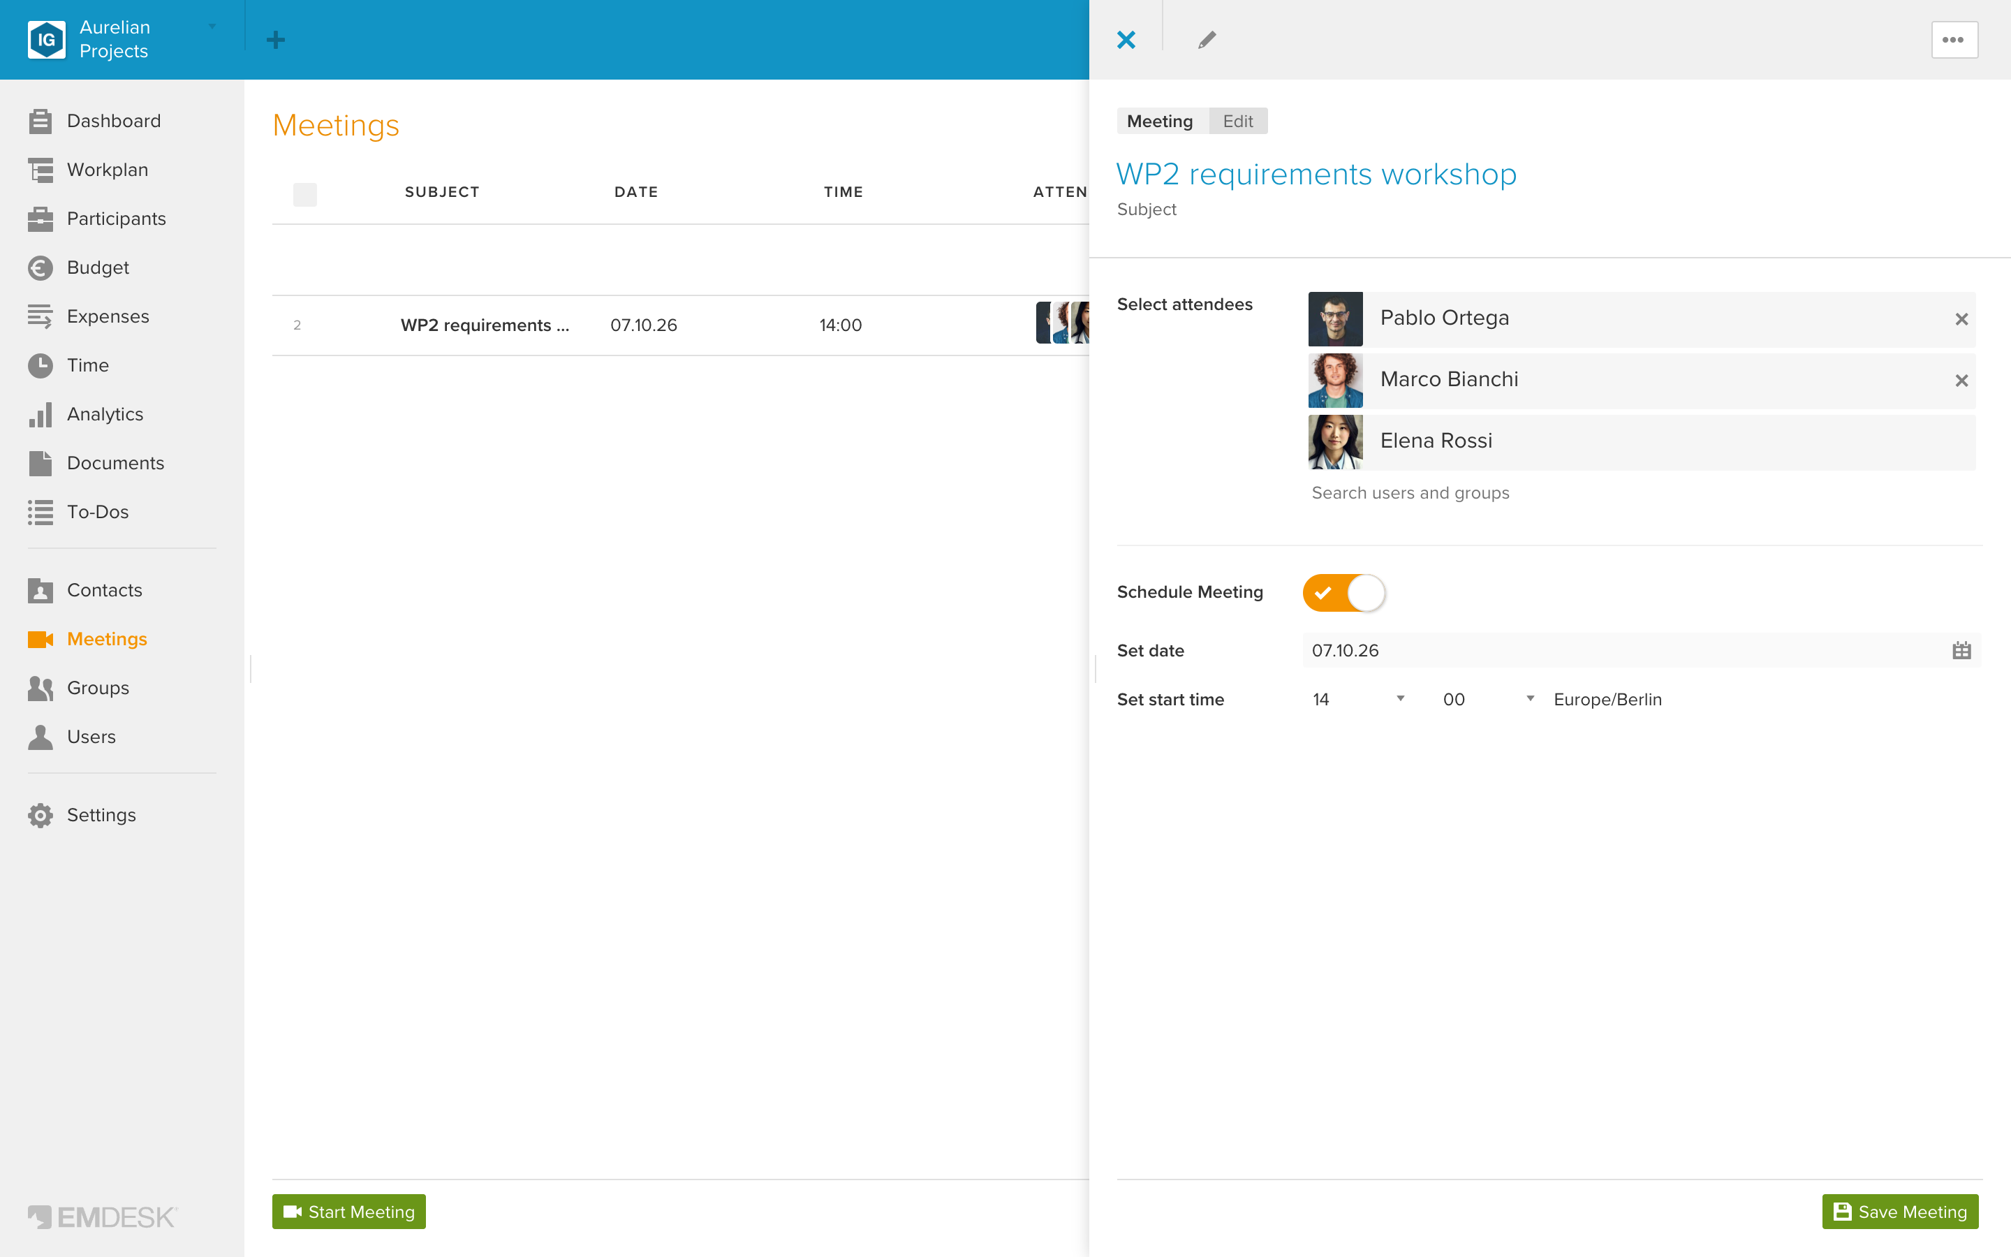Tick the select-all checkbox in table header
Screen dimensions: 2011x1257
click(305, 193)
